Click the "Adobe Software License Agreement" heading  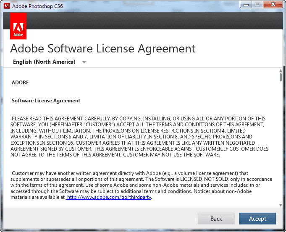pyautogui.click(x=103, y=49)
